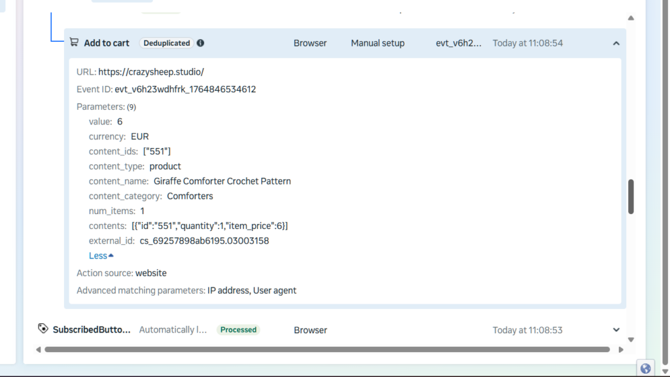Click the info icon next to Deduplicated
This screenshot has height=377, width=670.
point(200,43)
